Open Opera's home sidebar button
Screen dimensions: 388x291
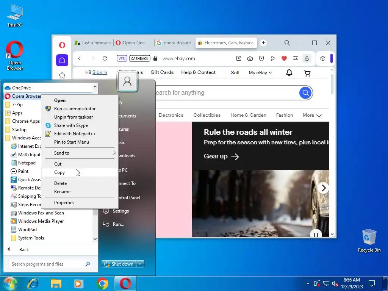pos(62,60)
